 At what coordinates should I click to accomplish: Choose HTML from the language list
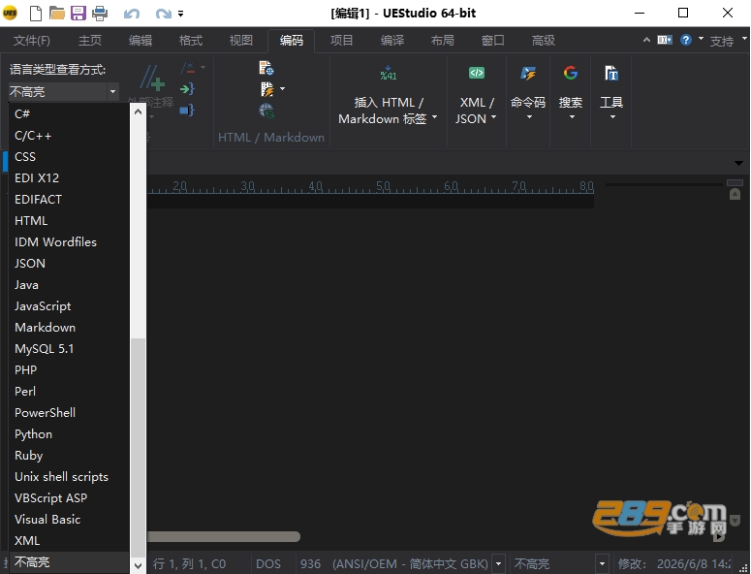pos(69,221)
